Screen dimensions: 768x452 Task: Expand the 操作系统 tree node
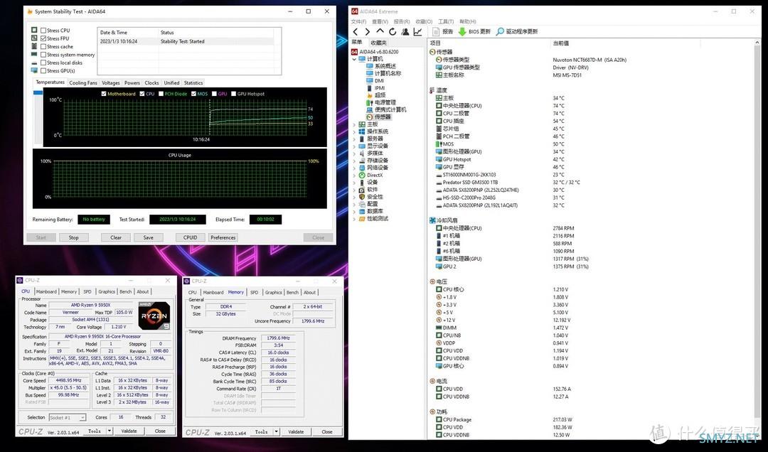pyautogui.click(x=354, y=131)
